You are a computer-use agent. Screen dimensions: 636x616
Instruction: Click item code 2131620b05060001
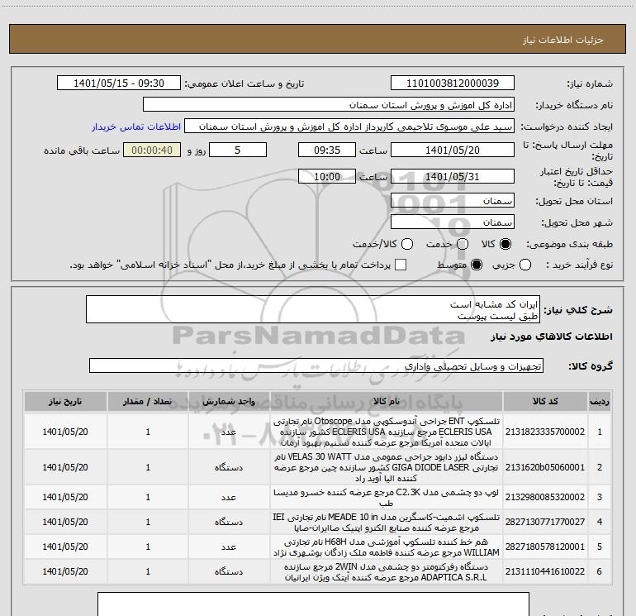(x=545, y=467)
